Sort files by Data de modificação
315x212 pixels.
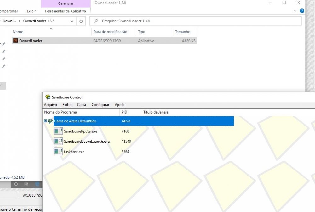[110, 32]
